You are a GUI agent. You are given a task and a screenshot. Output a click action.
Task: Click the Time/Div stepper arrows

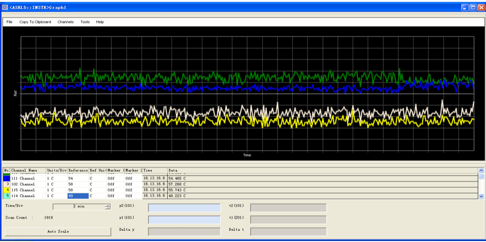click(107, 207)
